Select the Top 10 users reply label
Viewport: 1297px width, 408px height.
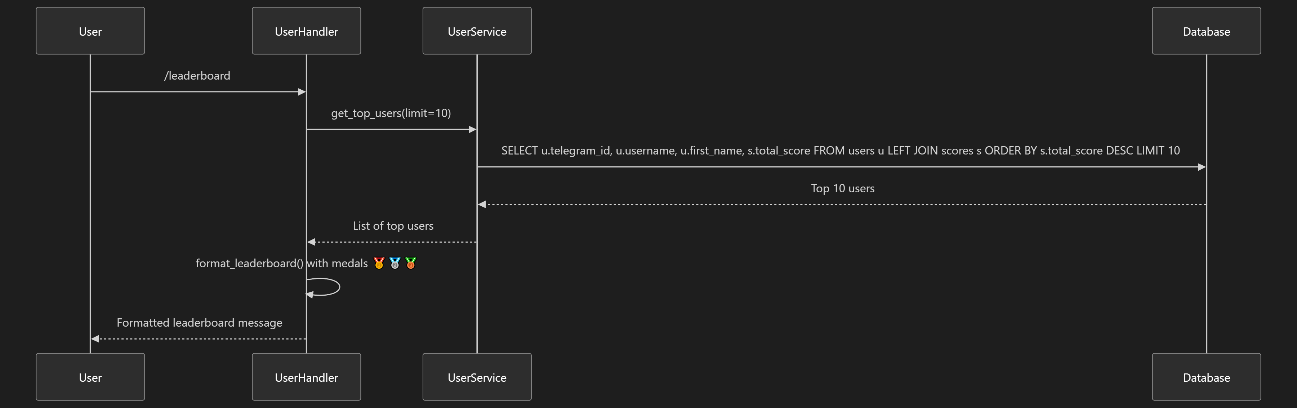click(x=842, y=188)
